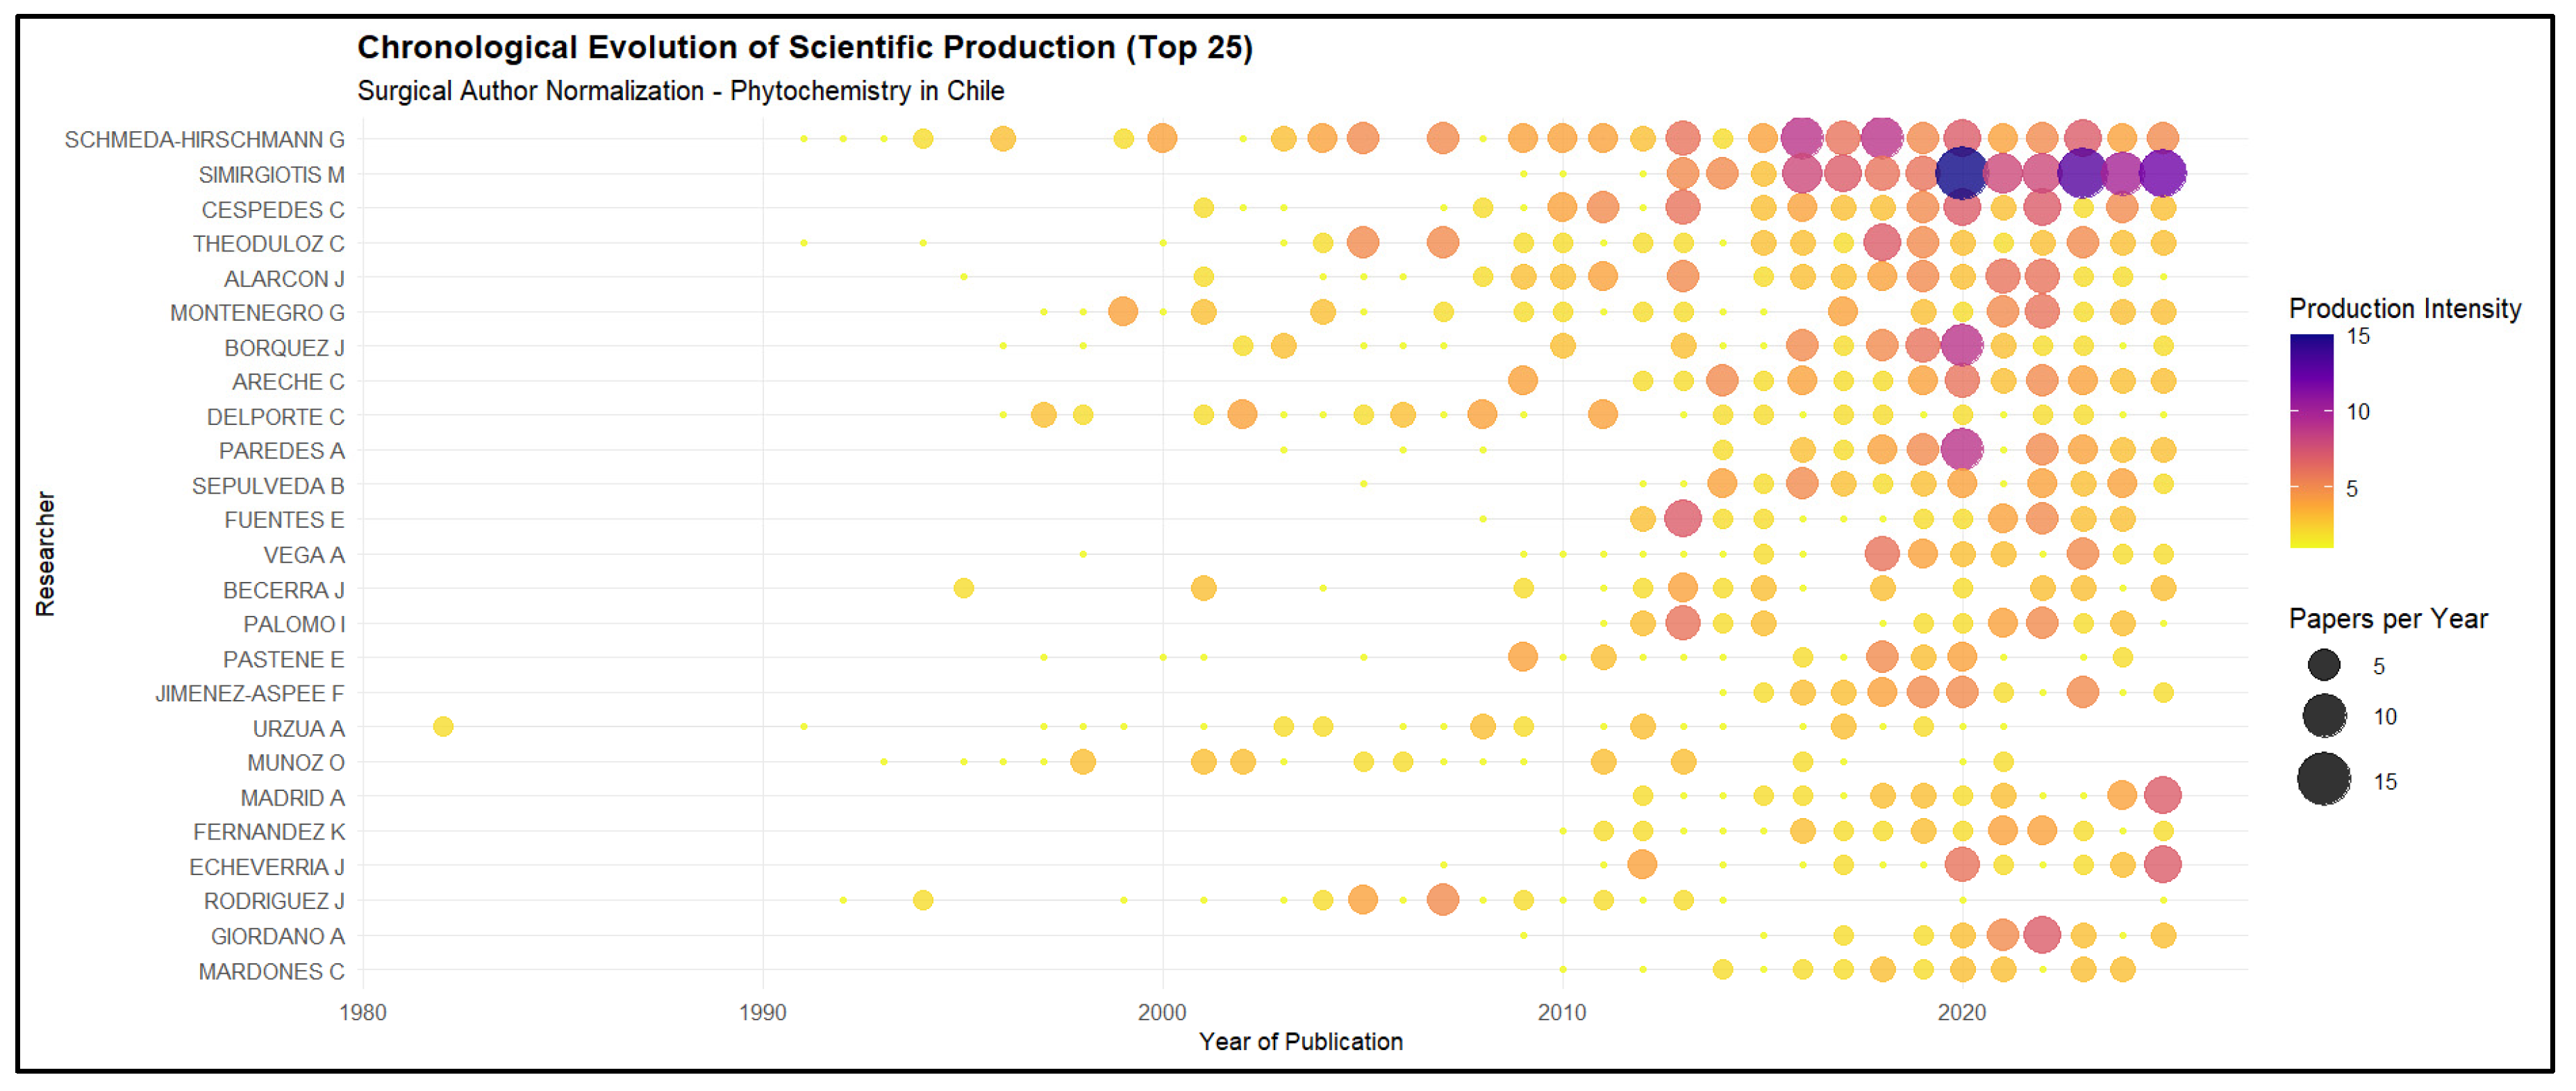
Task: Click the Researcher y-axis title
Action: coord(45,553)
